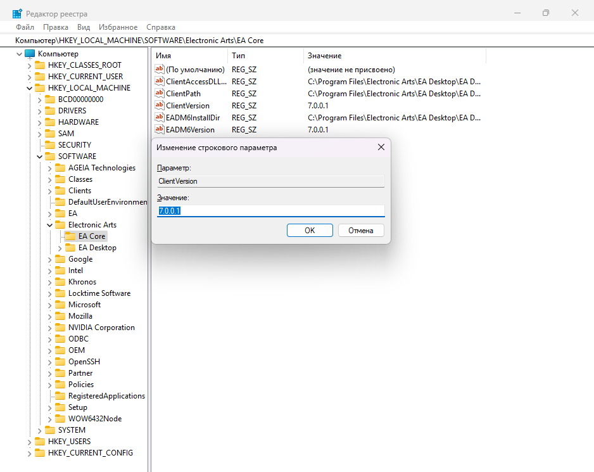Click the Google folder icon
The width and height of the screenshot is (594, 472).
[x=60, y=259]
